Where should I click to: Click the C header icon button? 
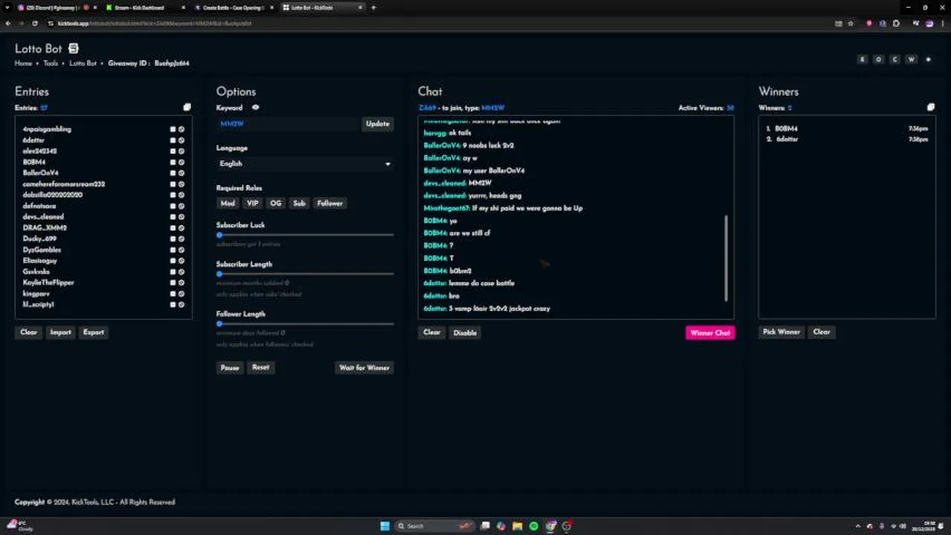(895, 59)
